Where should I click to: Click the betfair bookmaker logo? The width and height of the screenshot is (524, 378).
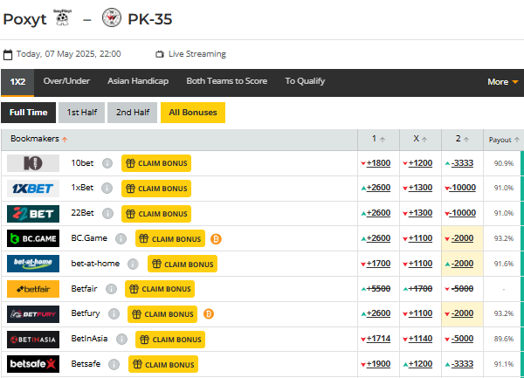pos(33,289)
